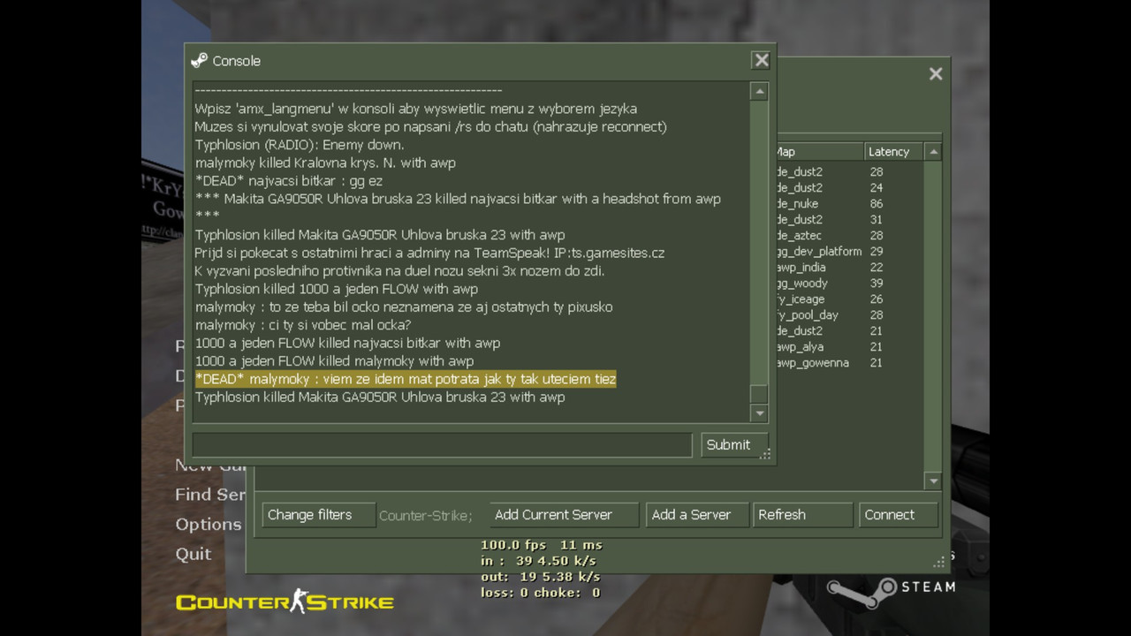Click highlighted *DEAD* malymoky console line

[x=406, y=379]
